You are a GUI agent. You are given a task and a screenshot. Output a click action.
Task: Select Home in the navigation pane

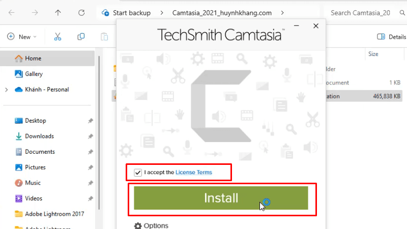(x=33, y=59)
